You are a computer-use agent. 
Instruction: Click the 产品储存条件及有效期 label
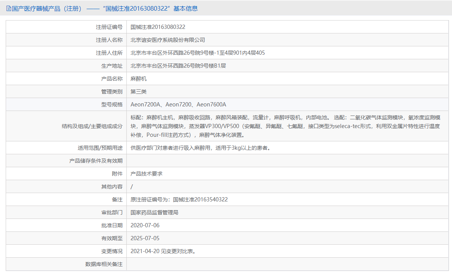click(96, 161)
